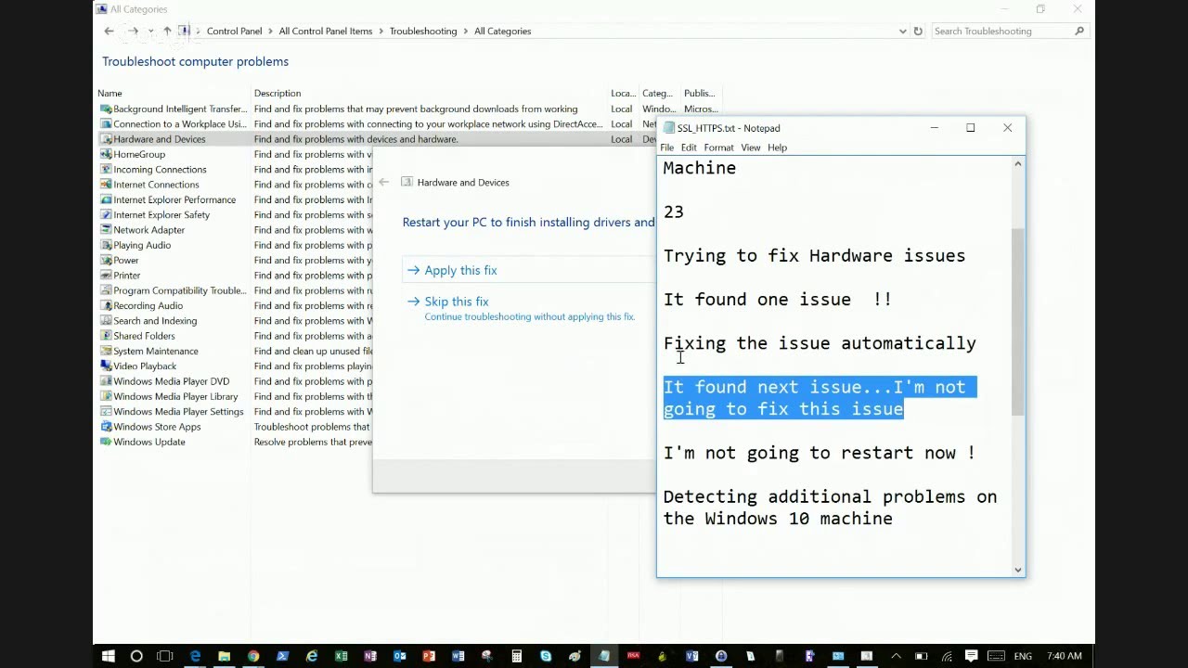Select the Hardware and Devices troubleshooter icon
This screenshot has width=1188, height=668.
106,139
